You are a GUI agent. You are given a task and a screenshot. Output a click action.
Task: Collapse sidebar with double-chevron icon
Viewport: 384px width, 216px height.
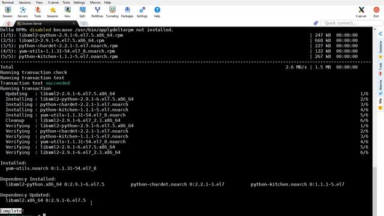(x=380, y=34)
